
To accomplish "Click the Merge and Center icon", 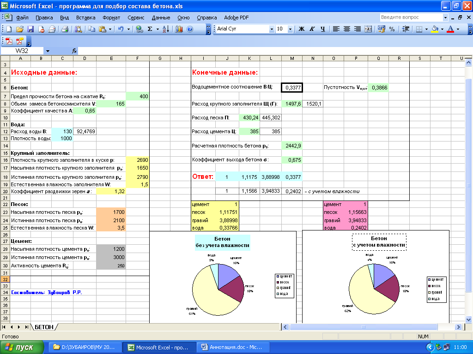I will coord(368,29).
